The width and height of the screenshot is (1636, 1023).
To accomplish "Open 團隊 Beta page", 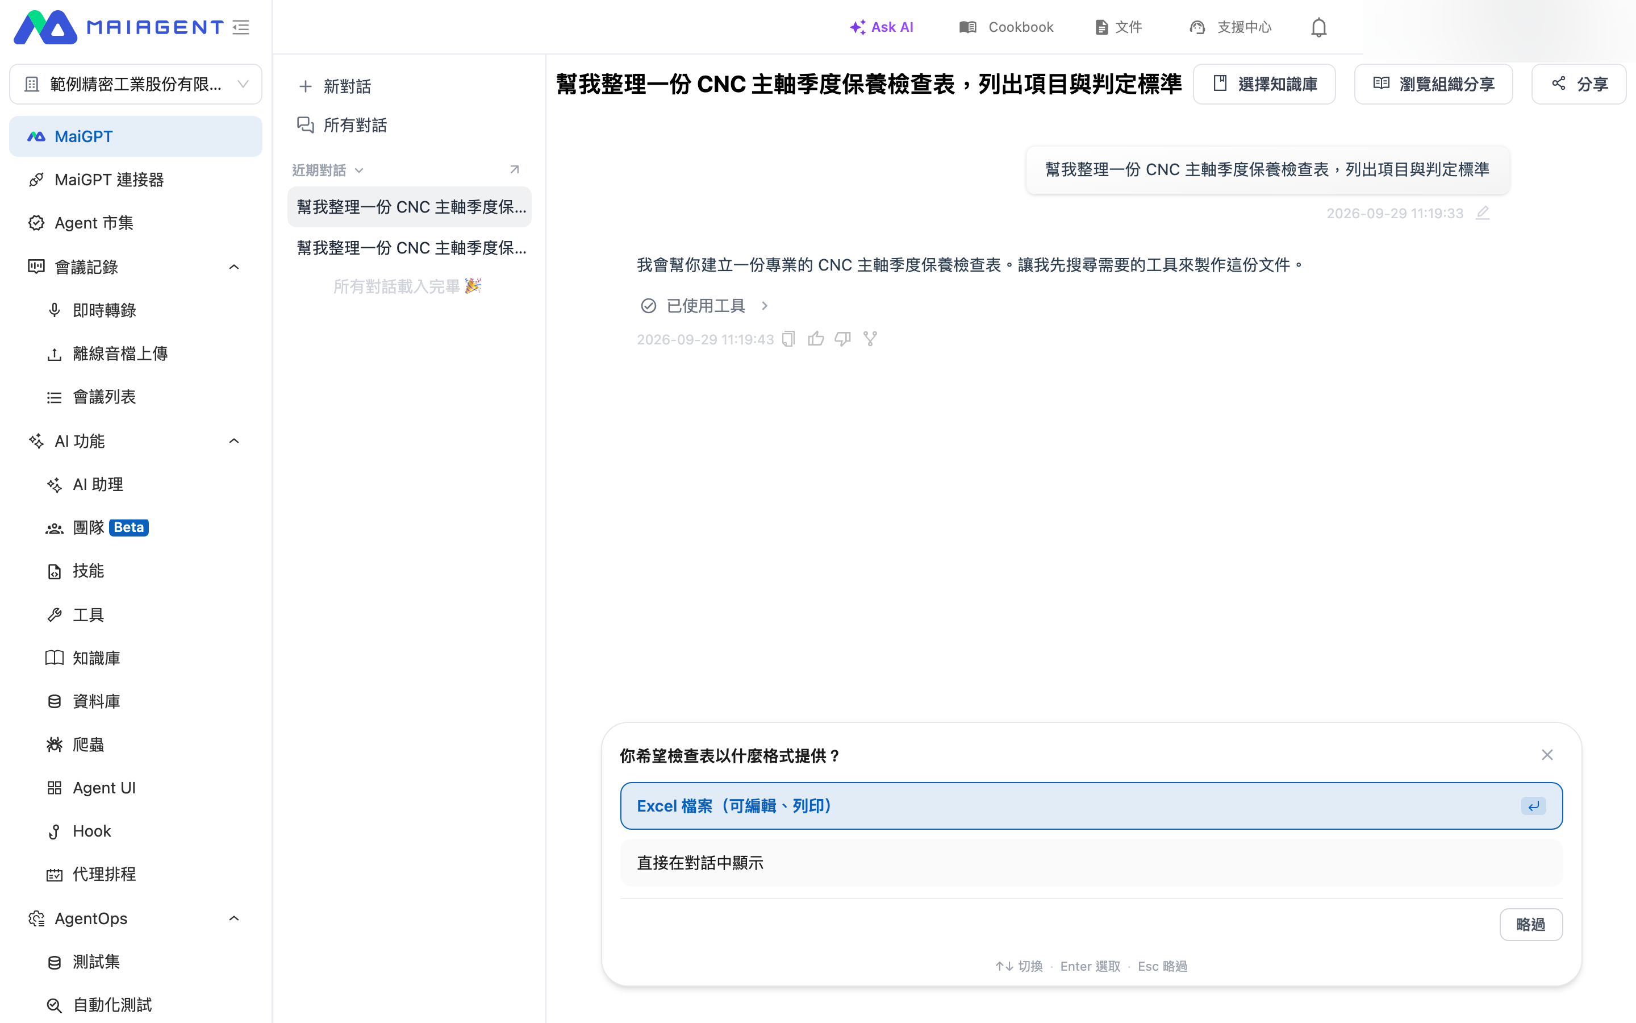I will click(136, 527).
